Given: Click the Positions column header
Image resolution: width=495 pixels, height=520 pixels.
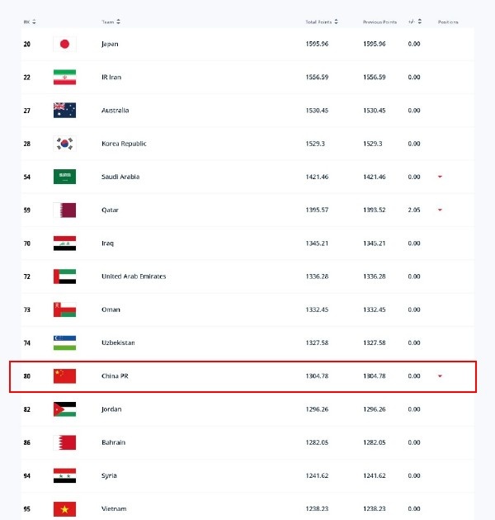Looking at the screenshot, I should 448,22.
